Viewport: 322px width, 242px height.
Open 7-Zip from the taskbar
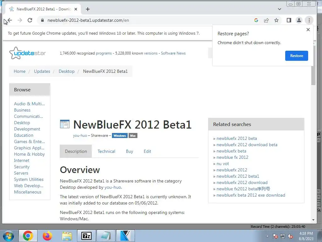(x=86, y=236)
